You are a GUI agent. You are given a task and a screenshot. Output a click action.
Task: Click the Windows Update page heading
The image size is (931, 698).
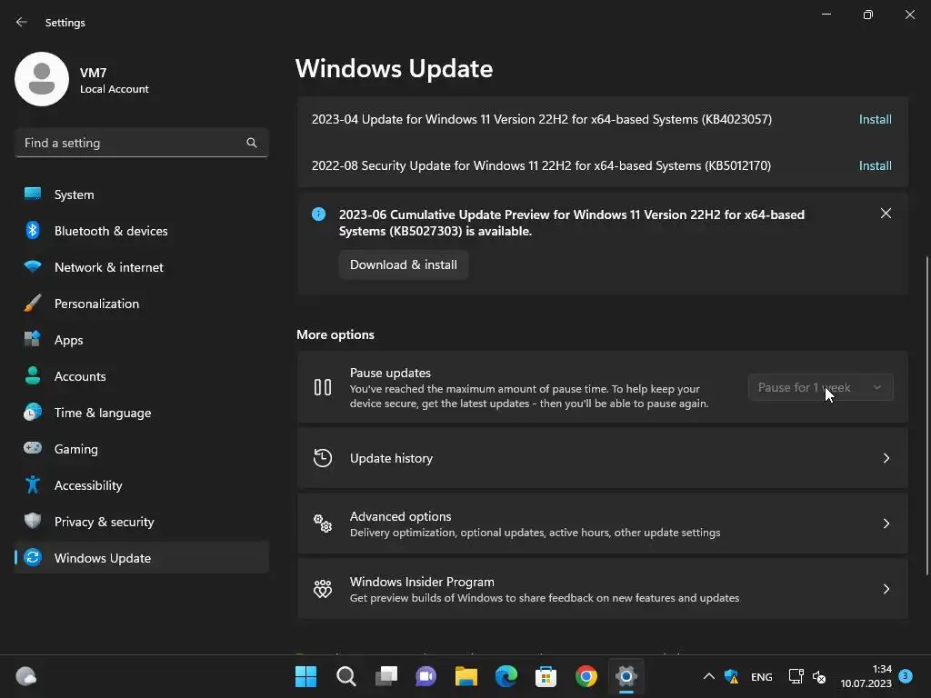(395, 68)
